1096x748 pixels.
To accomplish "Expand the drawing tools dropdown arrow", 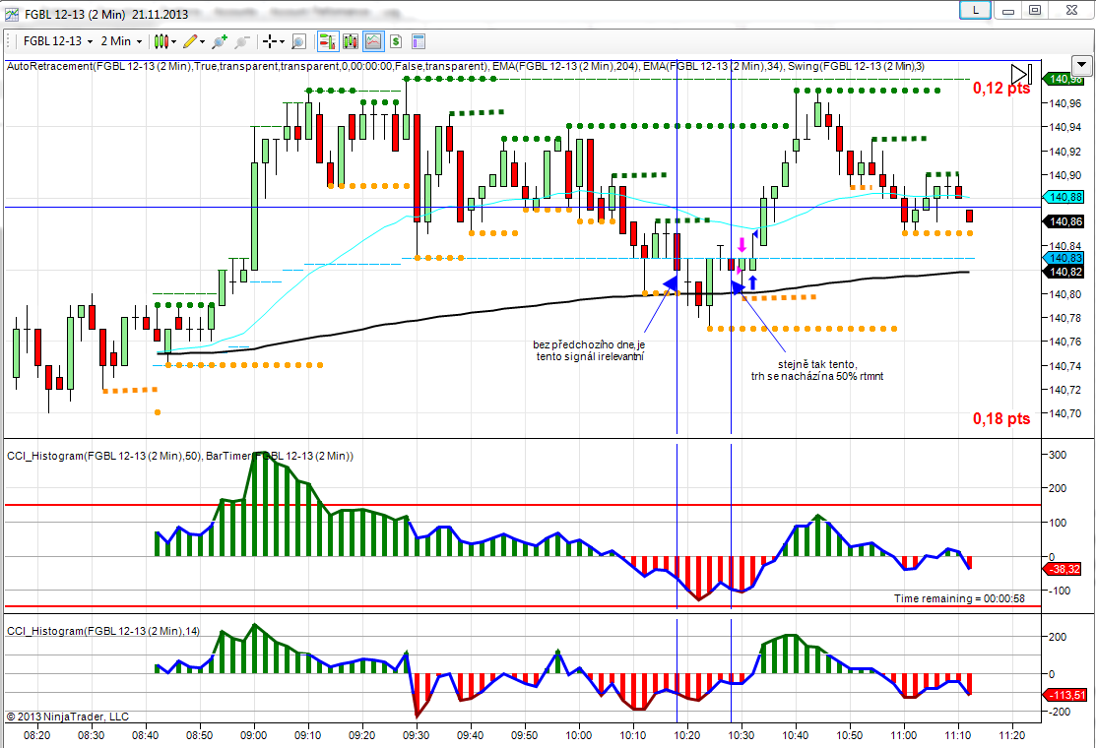I will [202, 42].
